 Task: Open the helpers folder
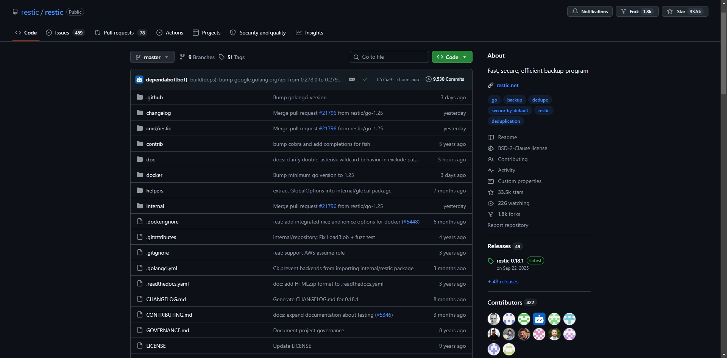coord(155,191)
